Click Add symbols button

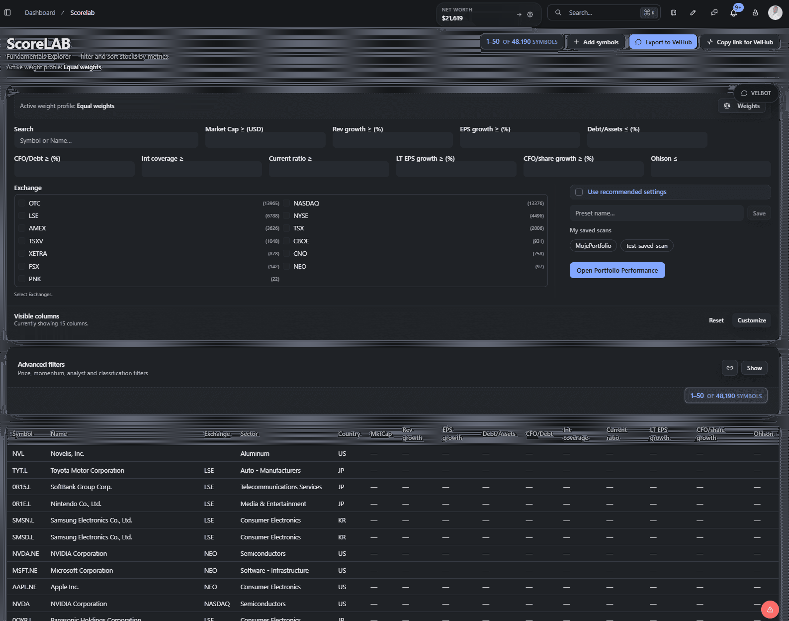click(x=596, y=42)
